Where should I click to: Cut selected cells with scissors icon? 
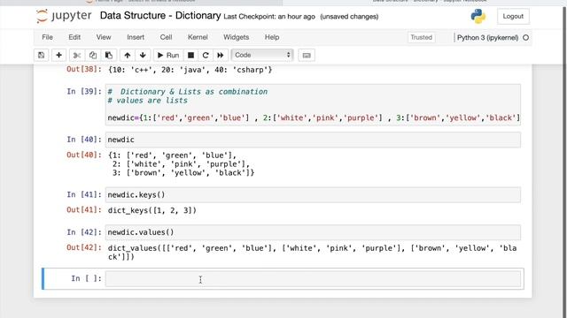[77, 55]
